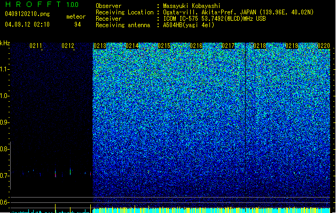Click the Receiving Location label
The height and width of the screenshot is (213, 336).
tap(124, 12)
